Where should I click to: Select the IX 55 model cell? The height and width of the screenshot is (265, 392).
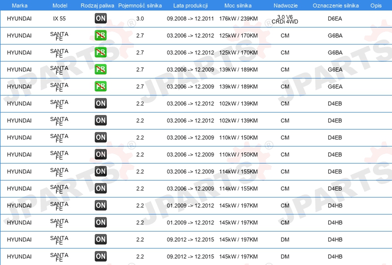[x=59, y=18]
